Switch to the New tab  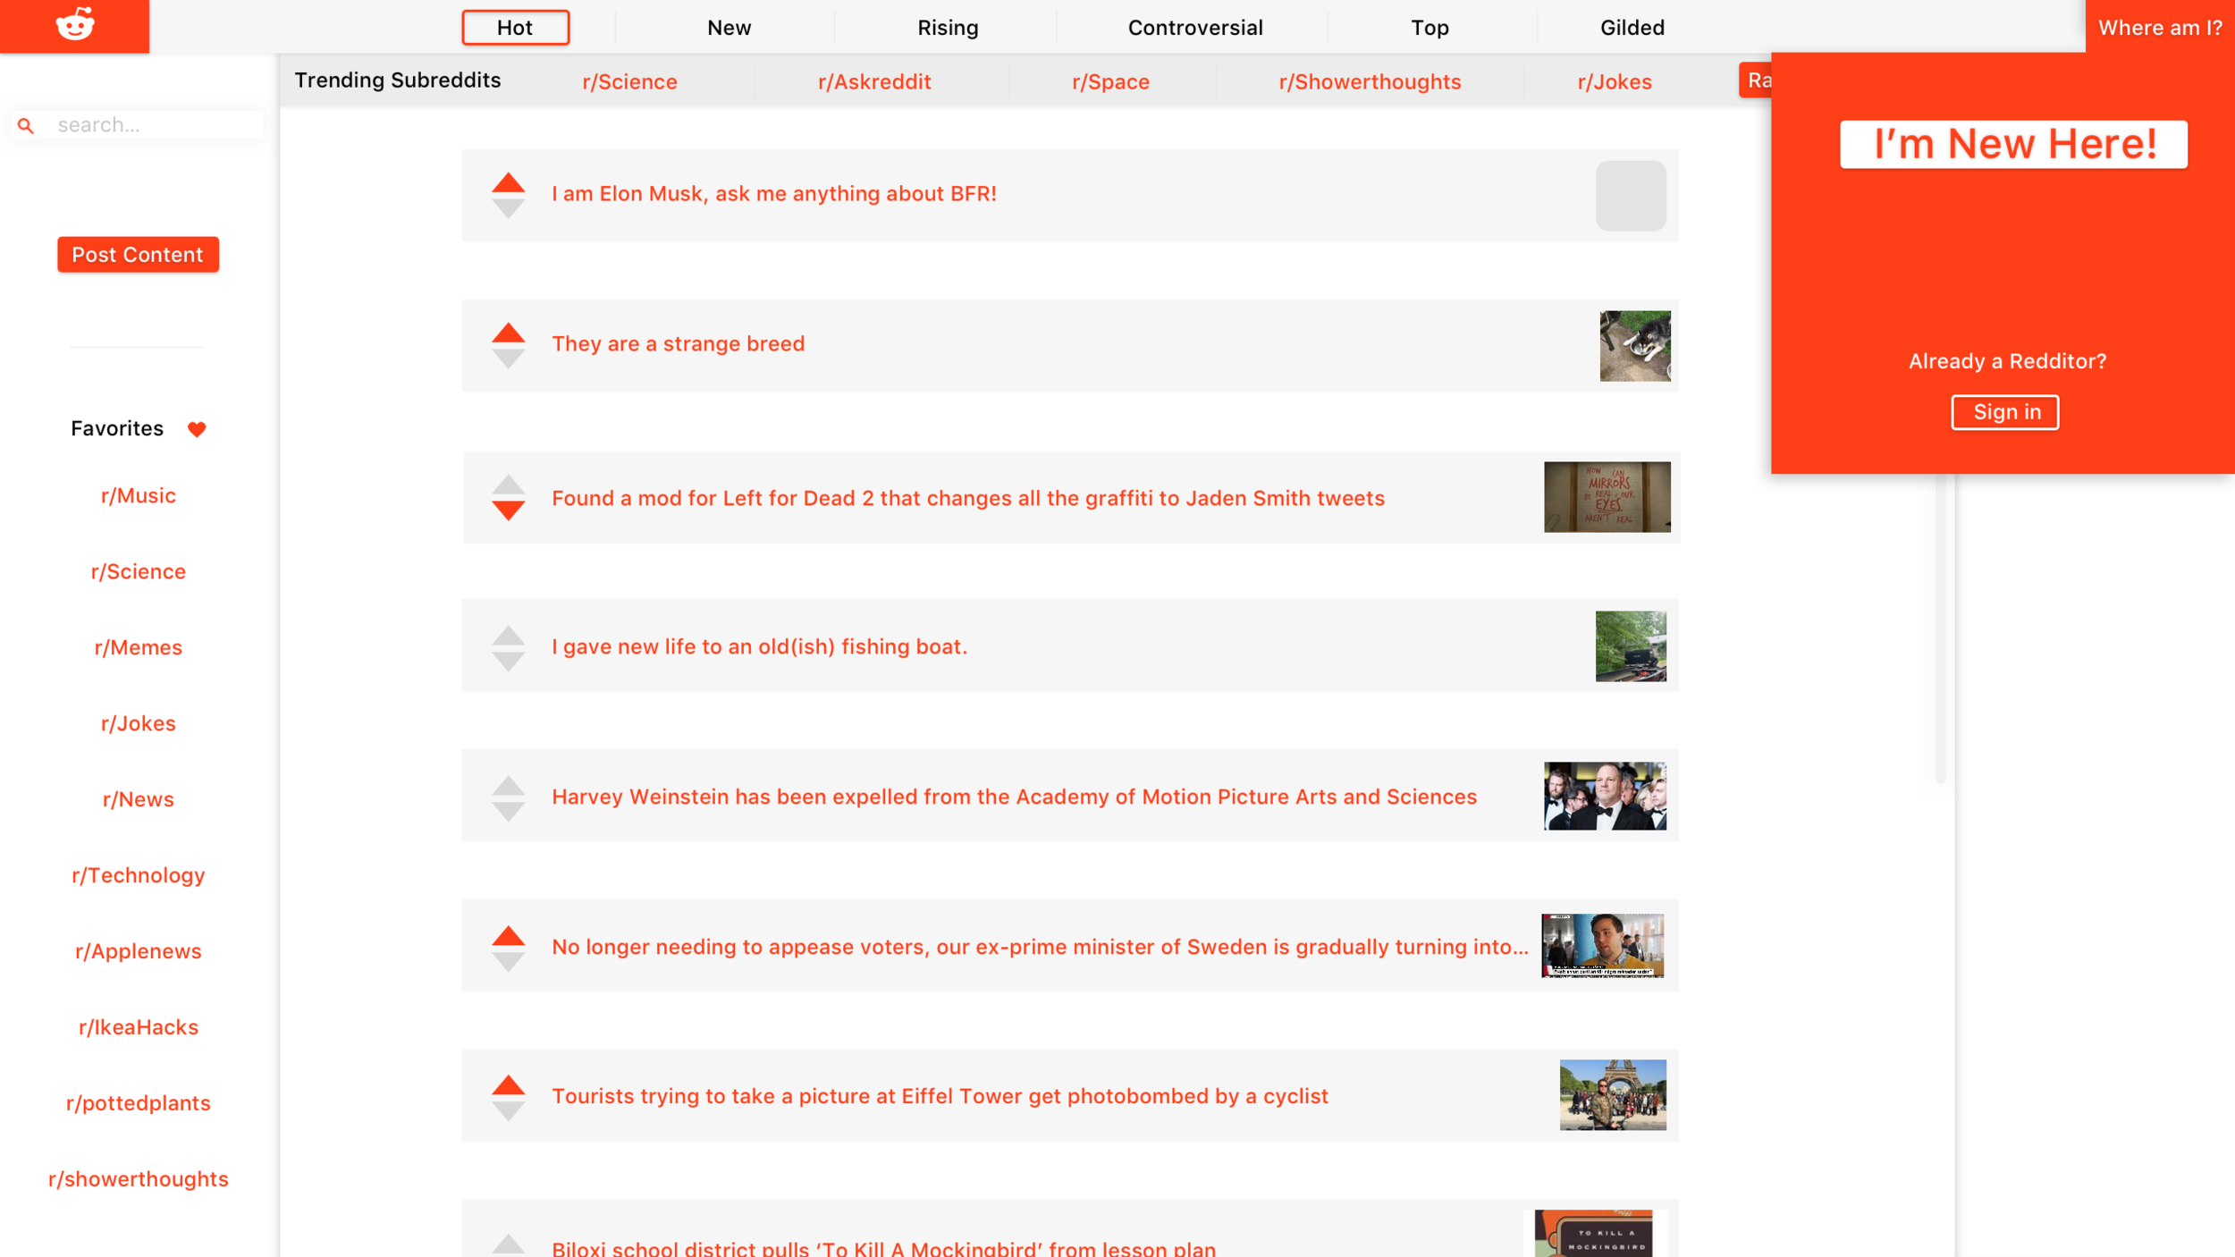click(x=729, y=28)
